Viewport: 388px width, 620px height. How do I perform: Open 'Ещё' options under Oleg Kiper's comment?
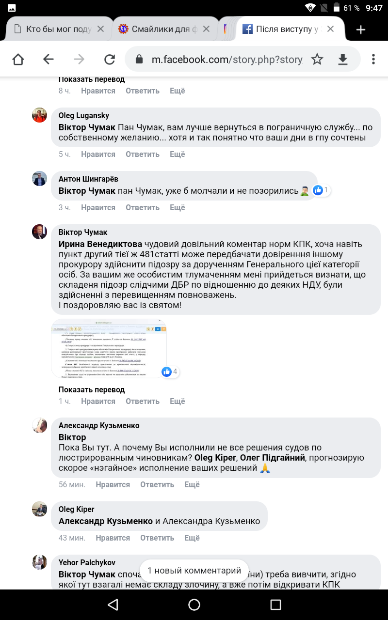(192, 538)
